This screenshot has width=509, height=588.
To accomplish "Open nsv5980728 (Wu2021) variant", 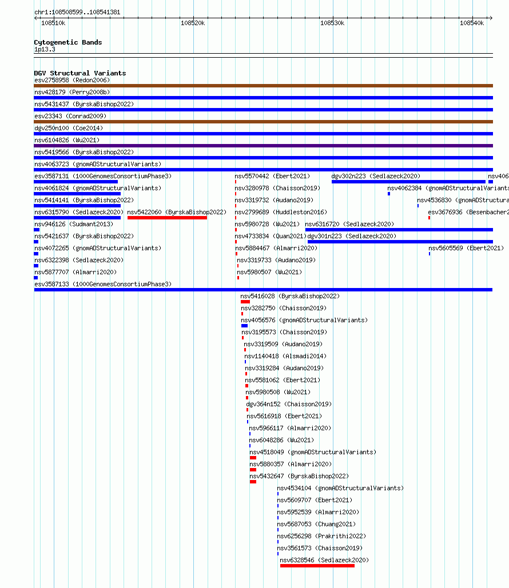I will 267,224.
